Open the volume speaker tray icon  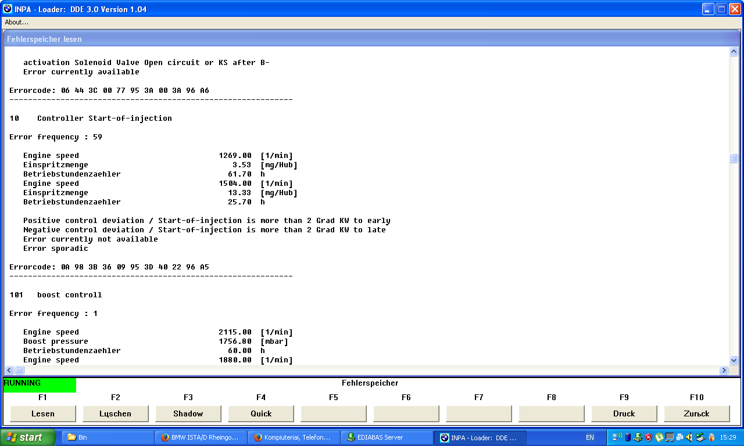click(690, 437)
